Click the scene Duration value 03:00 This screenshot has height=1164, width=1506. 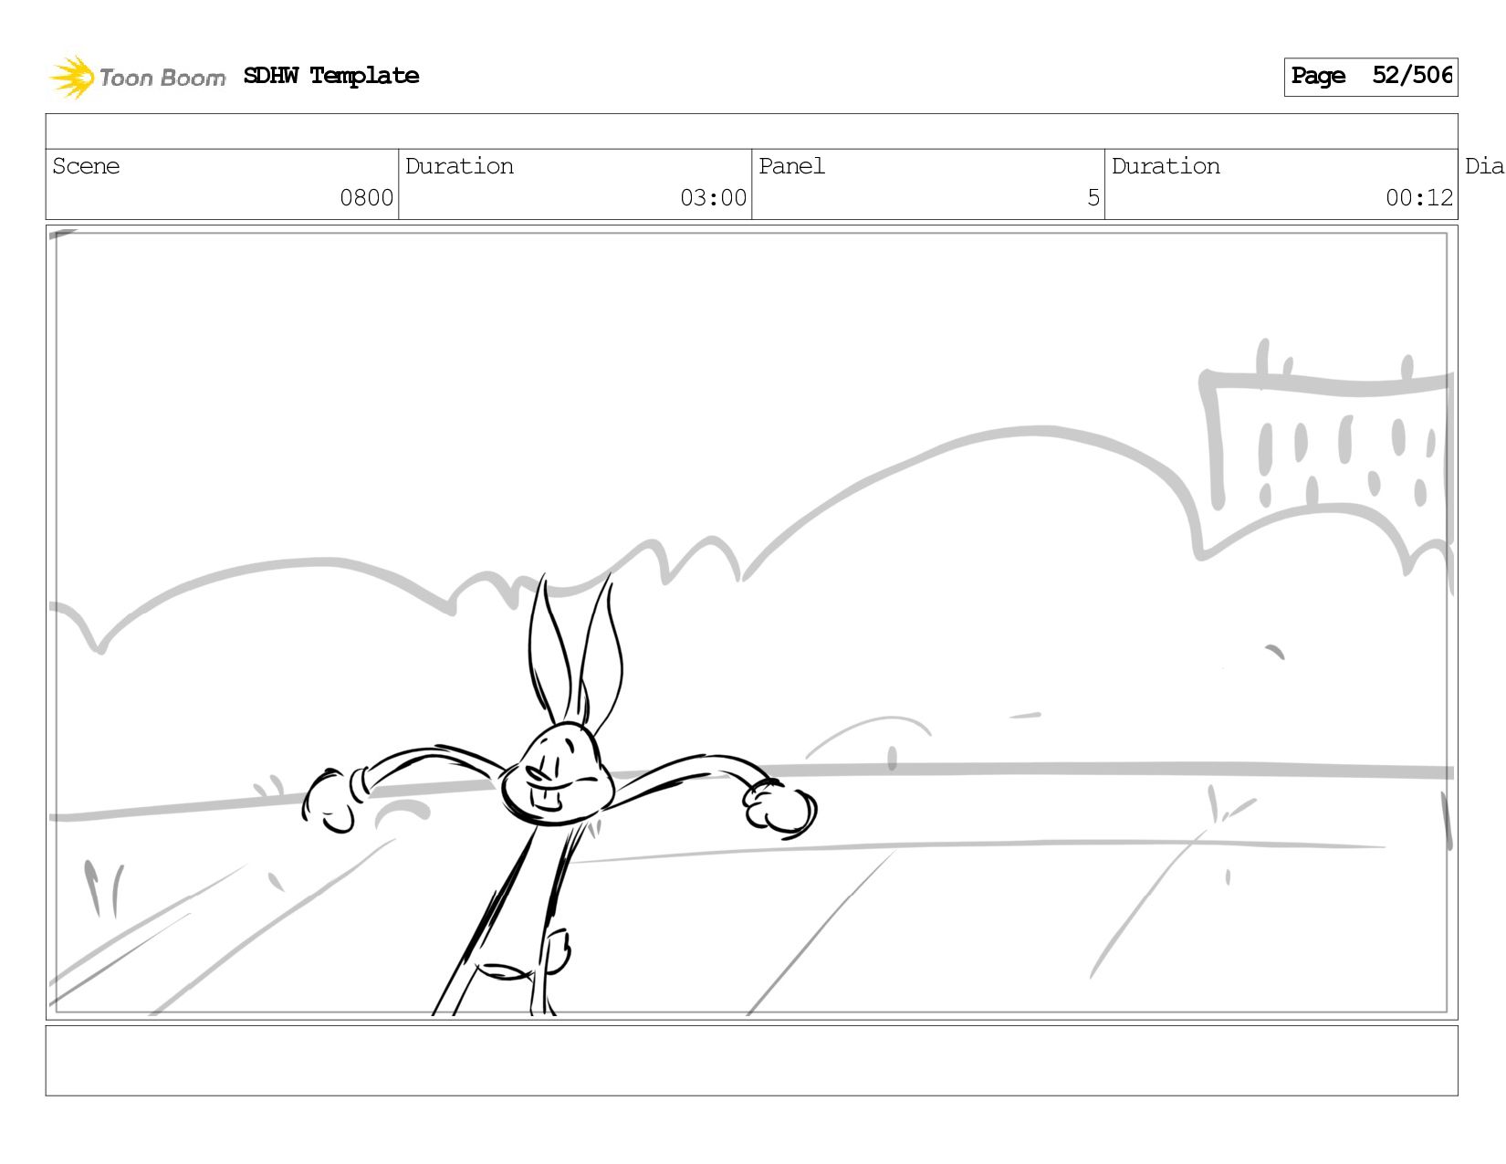tap(713, 198)
